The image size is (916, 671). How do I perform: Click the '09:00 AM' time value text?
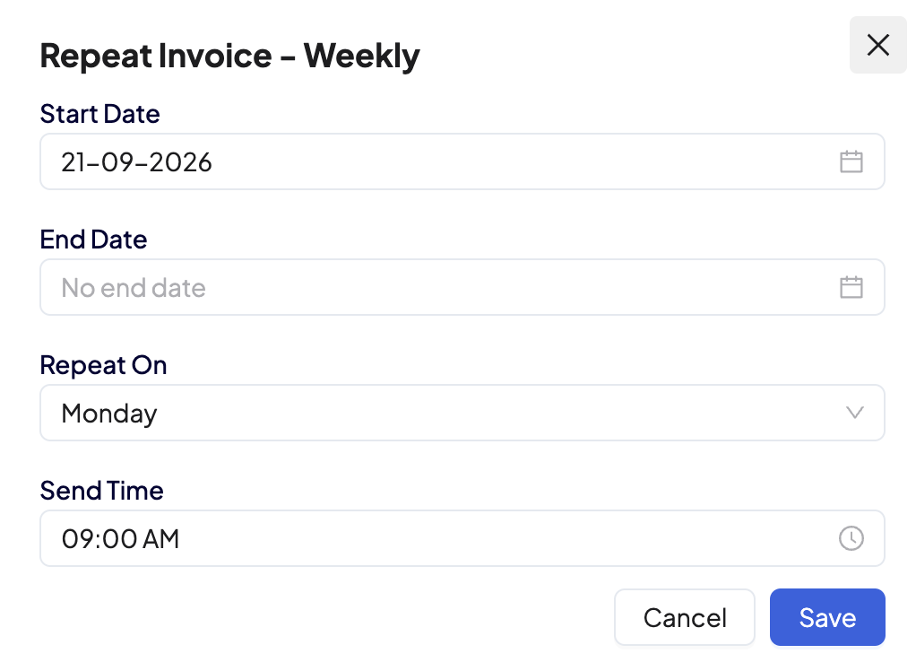coord(120,539)
